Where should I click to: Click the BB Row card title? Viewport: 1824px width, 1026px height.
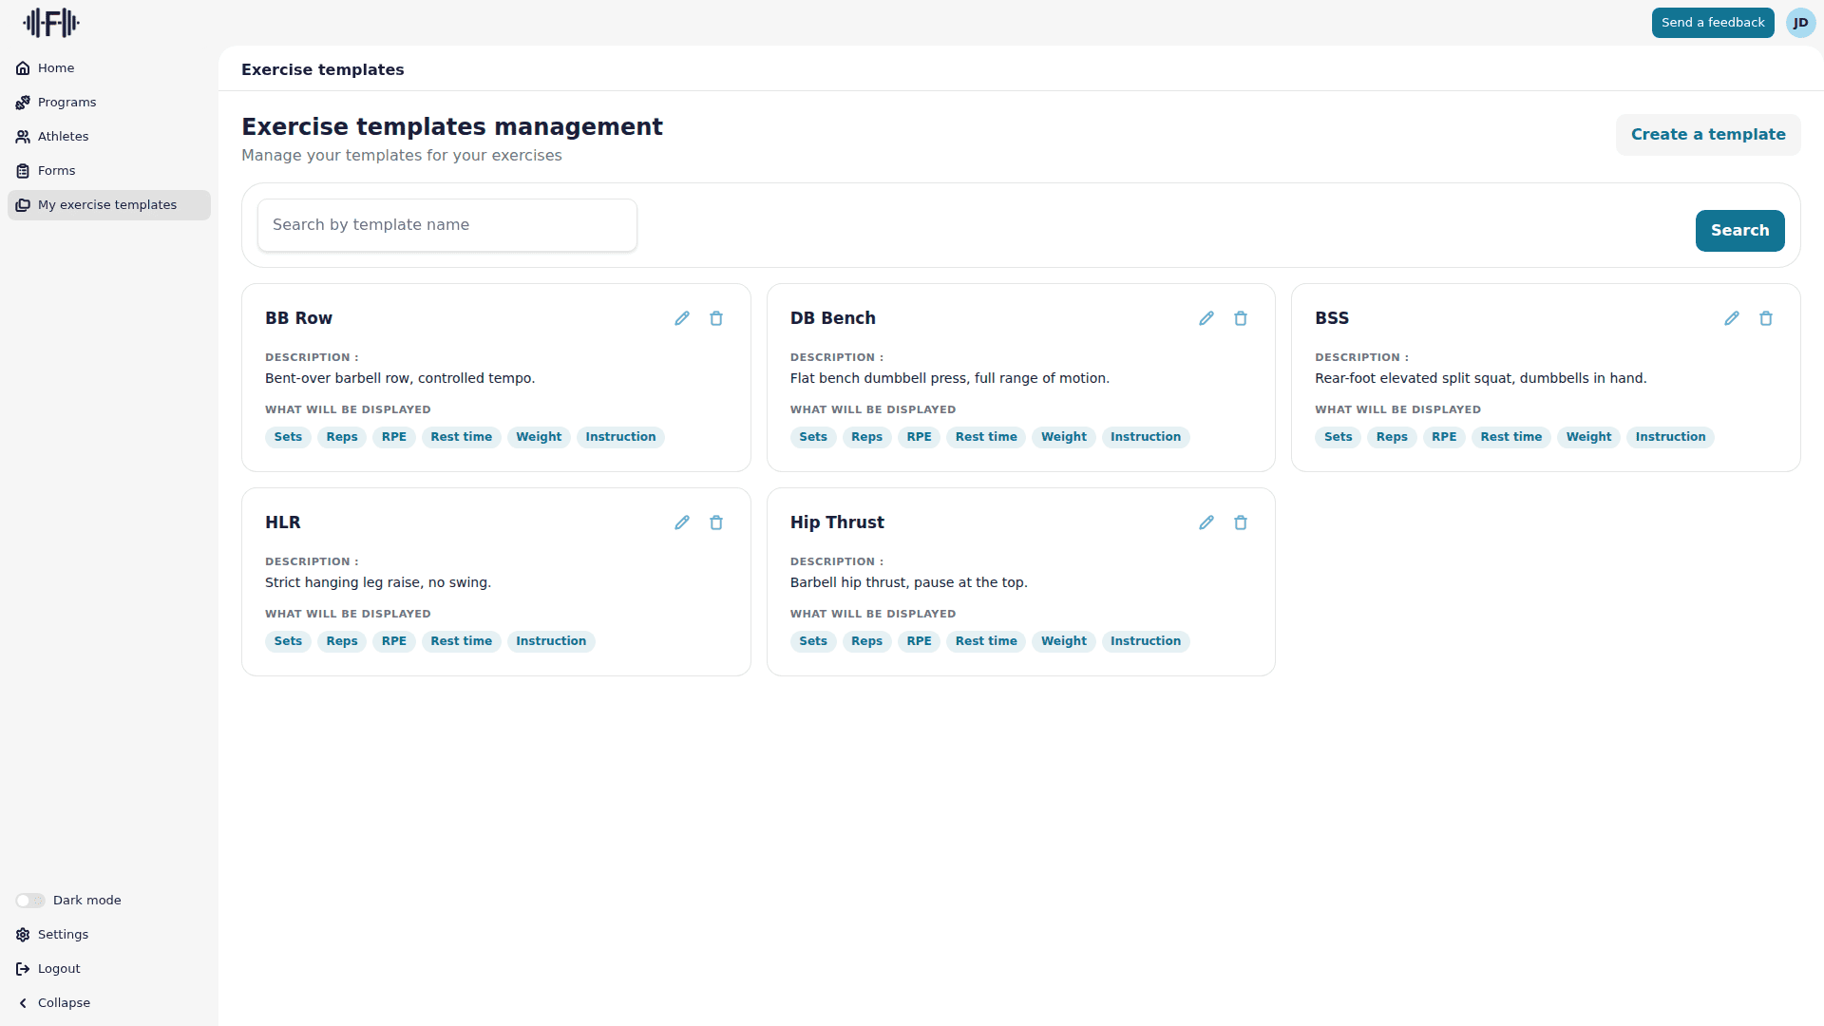coord(298,318)
